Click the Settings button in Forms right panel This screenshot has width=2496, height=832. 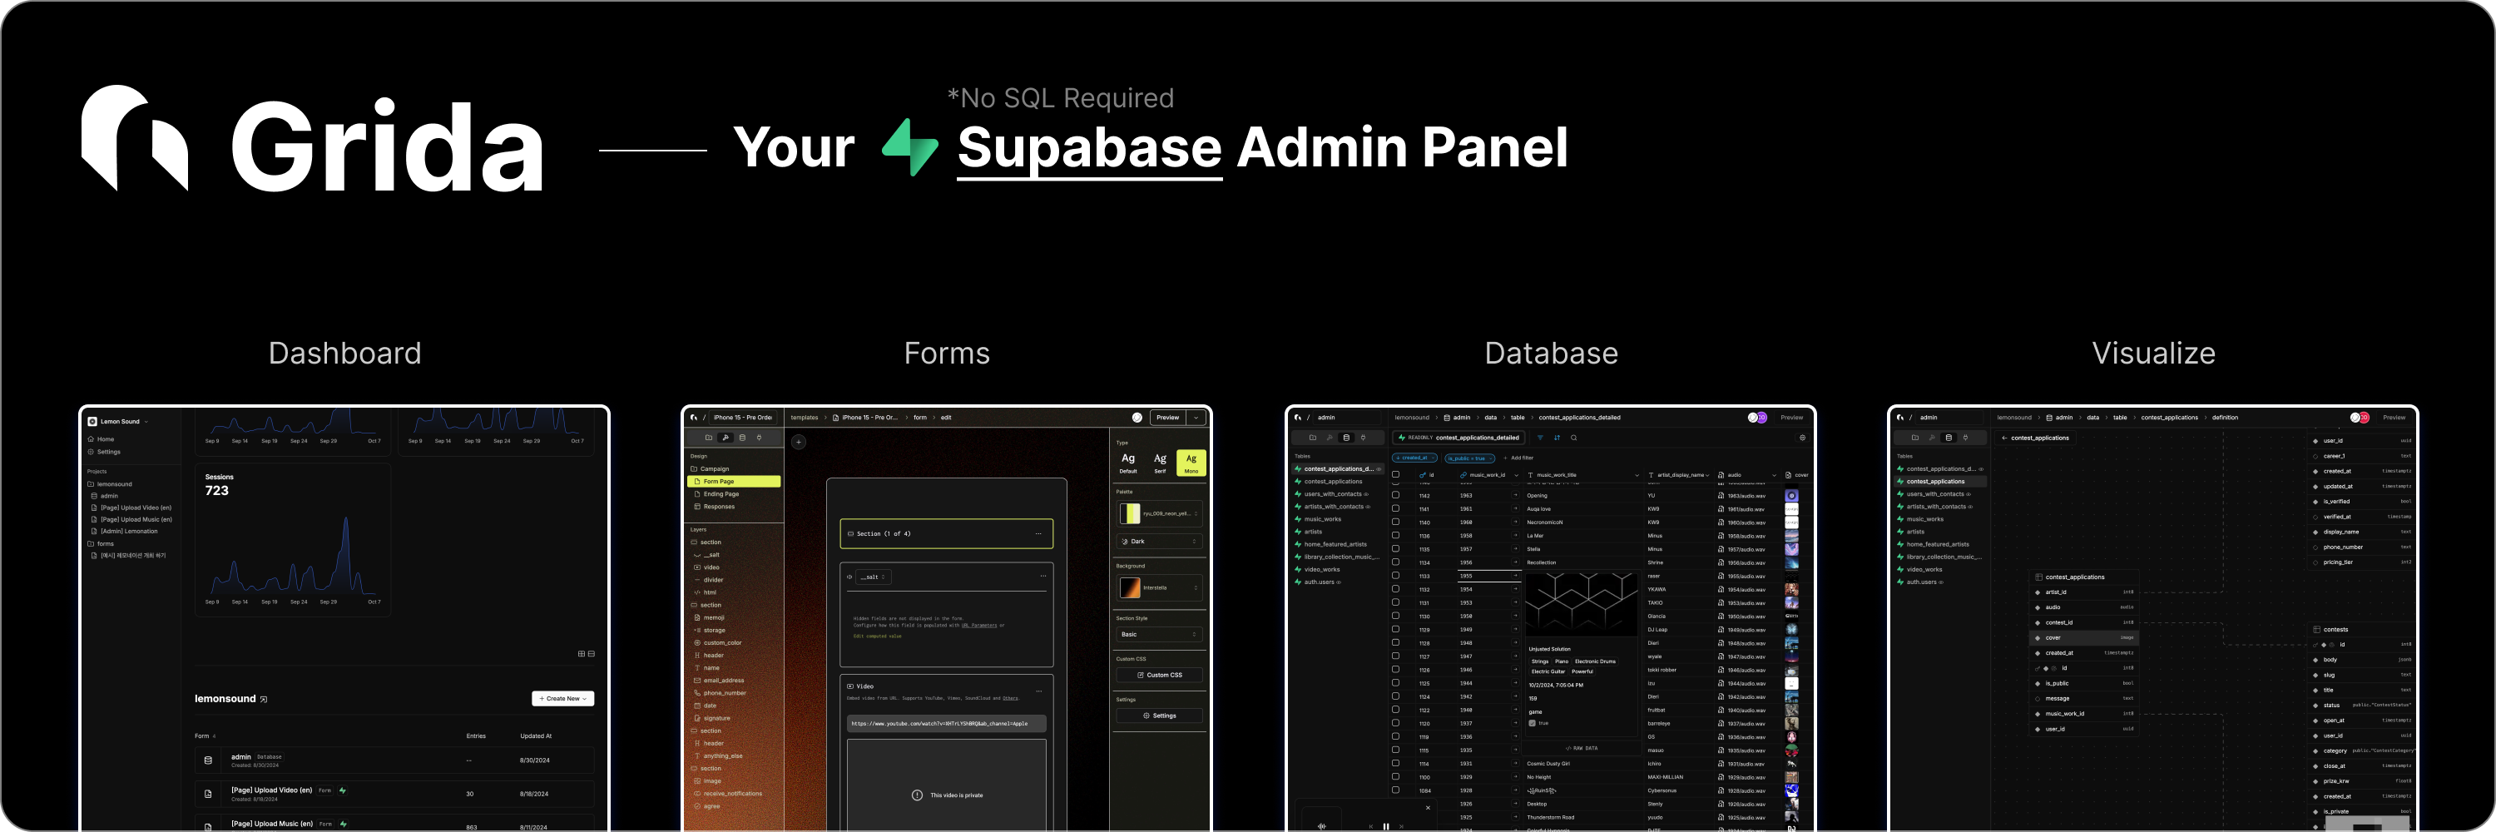point(1160,716)
